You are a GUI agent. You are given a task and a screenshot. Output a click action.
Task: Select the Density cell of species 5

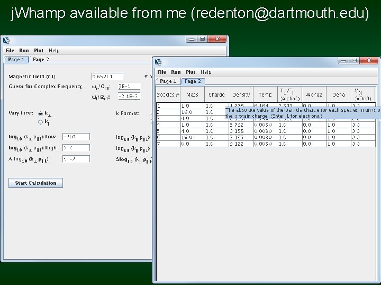pos(241,131)
